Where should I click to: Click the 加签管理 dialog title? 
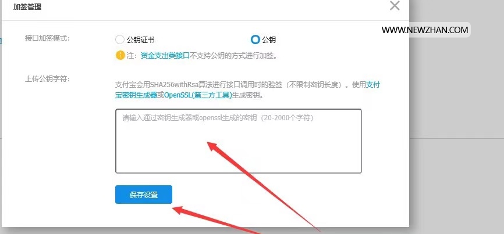coord(27,7)
